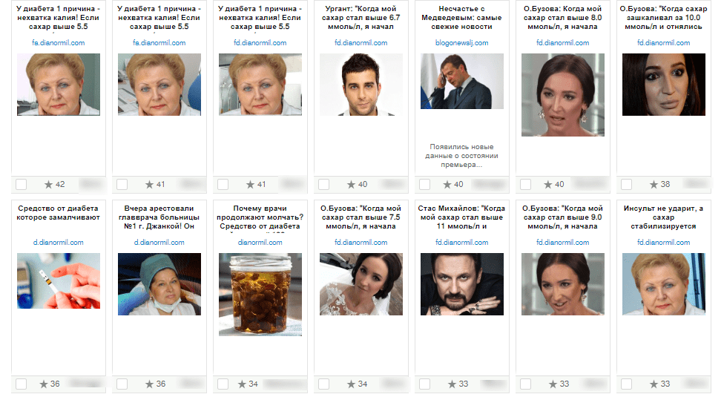Open the Stas Mikhailov portrait thumbnail
724x397 pixels.
461,284
